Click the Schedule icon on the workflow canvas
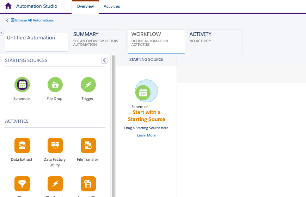 (143, 93)
